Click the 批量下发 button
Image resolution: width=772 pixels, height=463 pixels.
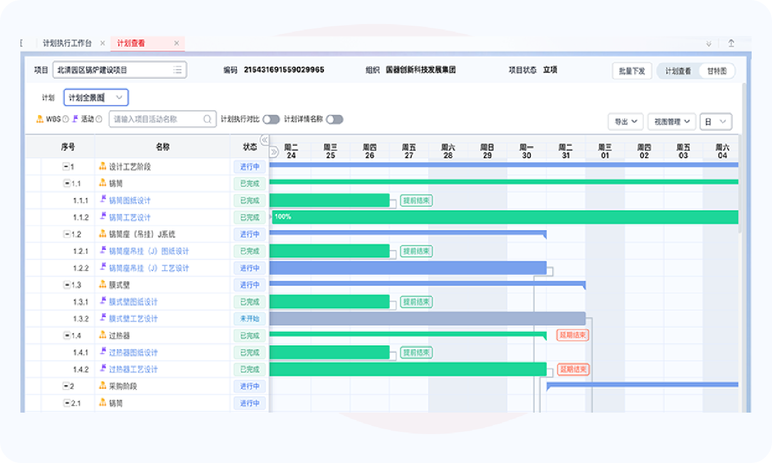click(632, 71)
